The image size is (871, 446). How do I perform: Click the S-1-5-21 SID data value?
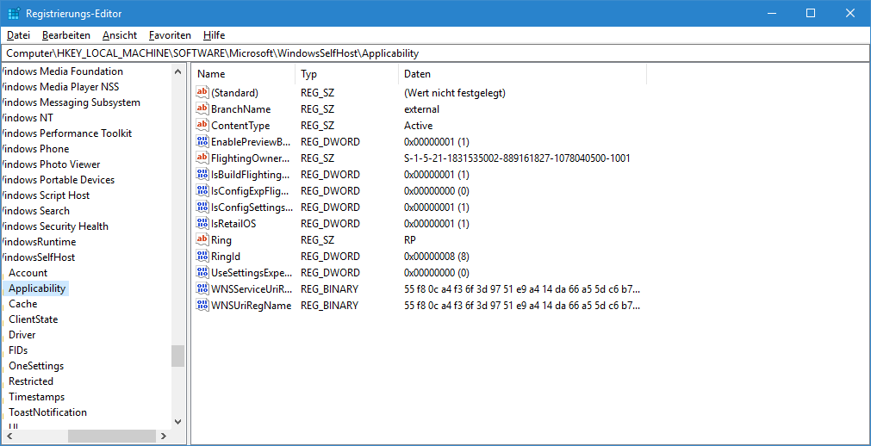[x=517, y=158]
